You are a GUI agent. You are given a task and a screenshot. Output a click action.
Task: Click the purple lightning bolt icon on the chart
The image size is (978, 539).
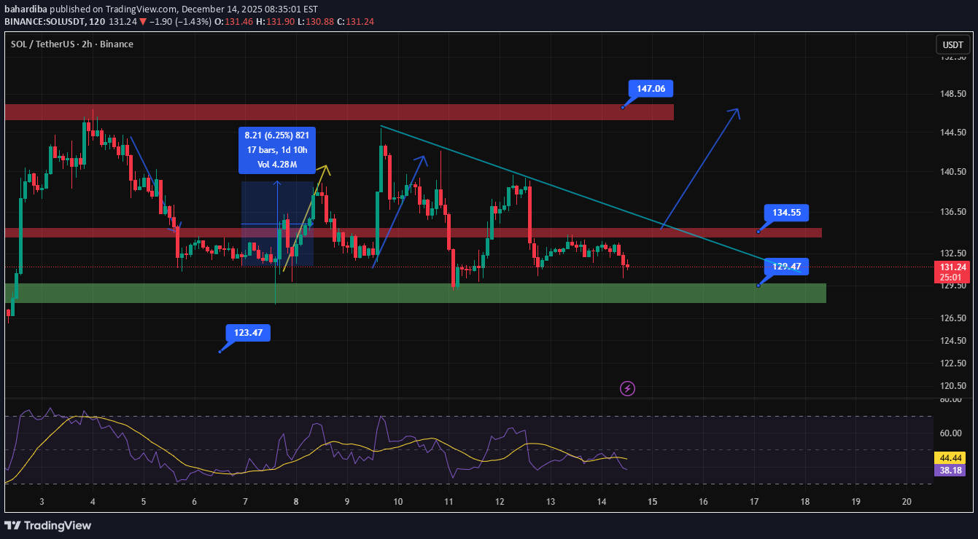pos(627,388)
